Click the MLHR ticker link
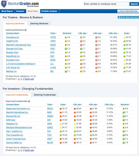This screenshot has width=139, height=156. pyautogui.click(x=50, y=143)
